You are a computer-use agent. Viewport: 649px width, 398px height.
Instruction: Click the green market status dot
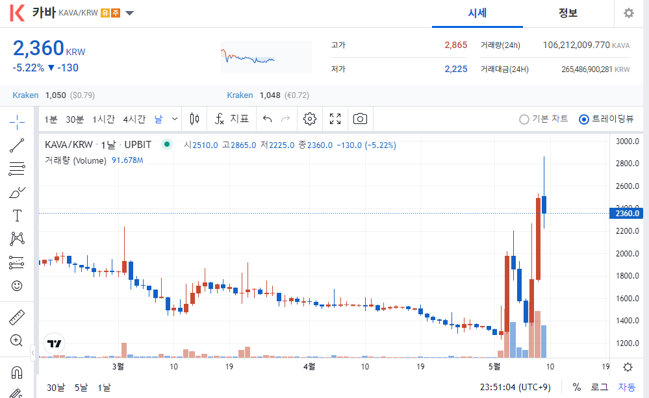pyautogui.click(x=167, y=144)
